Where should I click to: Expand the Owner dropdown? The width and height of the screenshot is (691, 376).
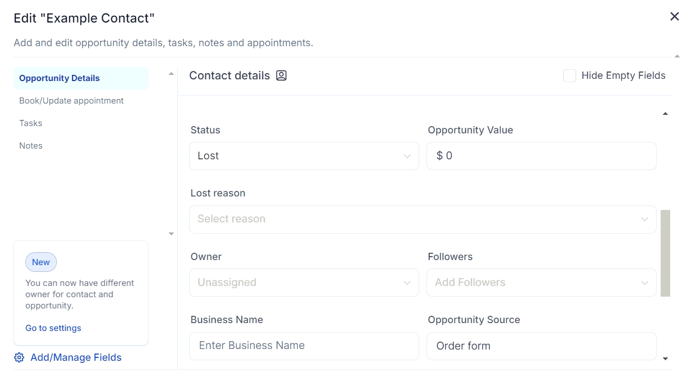point(304,283)
